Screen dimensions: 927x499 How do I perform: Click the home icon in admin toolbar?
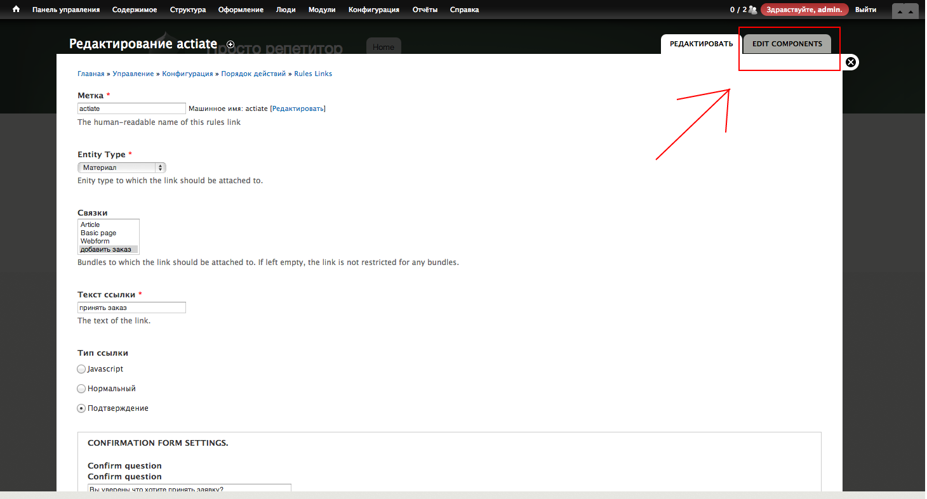17,10
